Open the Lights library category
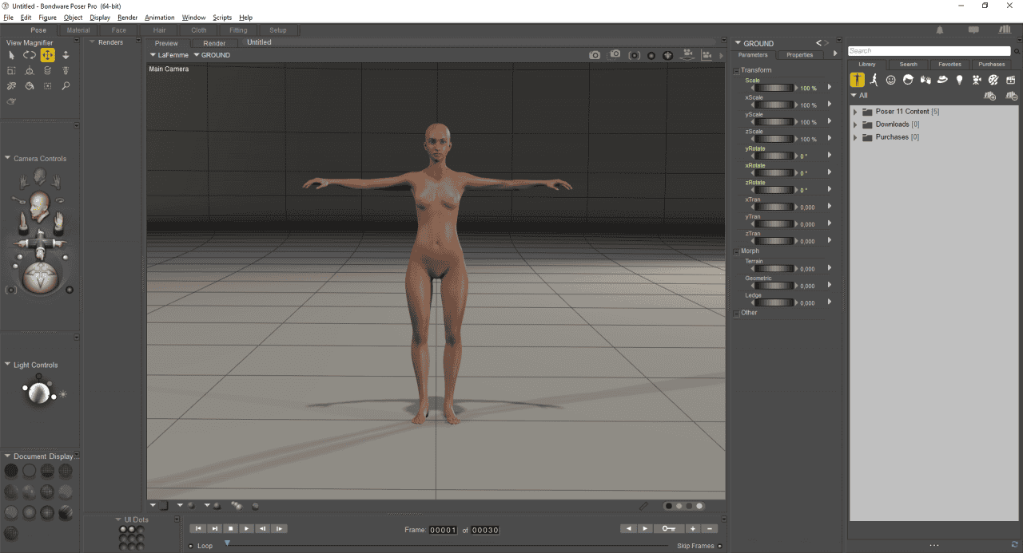The width and height of the screenshot is (1023, 553). pos(960,80)
